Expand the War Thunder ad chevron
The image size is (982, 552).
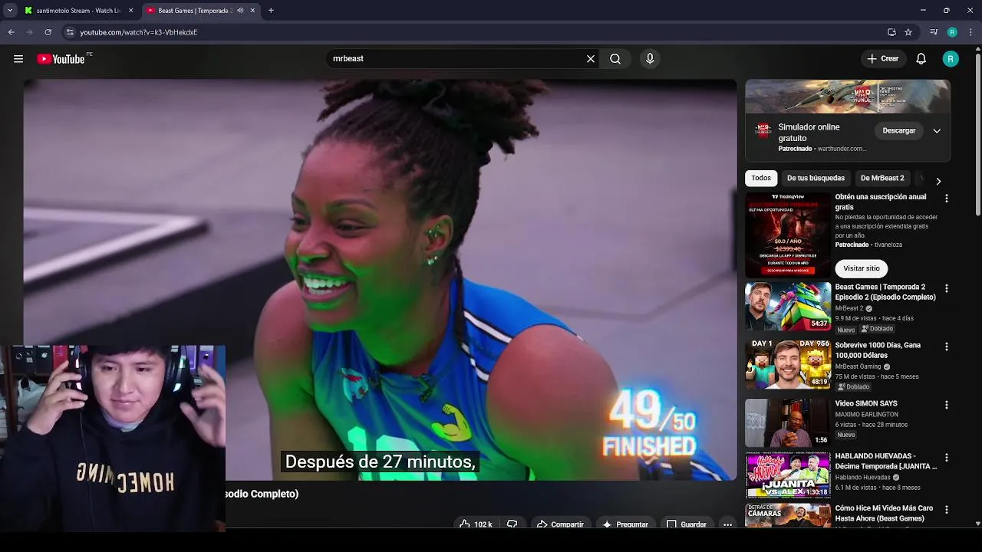(937, 131)
